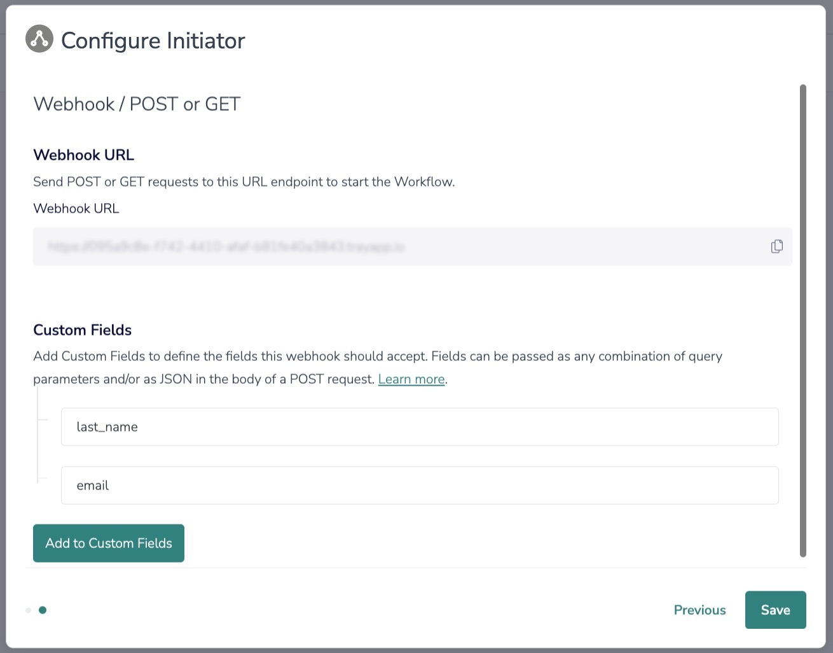Screen dimensions: 833x653
Task: Focus the email custom field
Action: [x=420, y=486]
